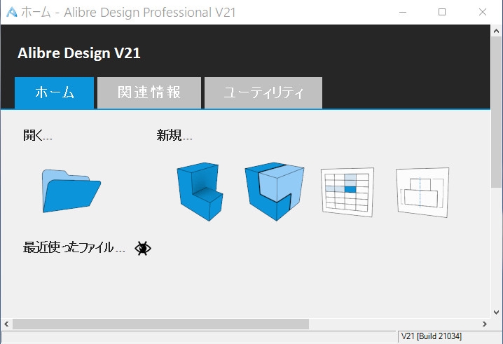Click the horizontal scrollbar thumb
Screen dimensions: 503x344
pos(160,324)
